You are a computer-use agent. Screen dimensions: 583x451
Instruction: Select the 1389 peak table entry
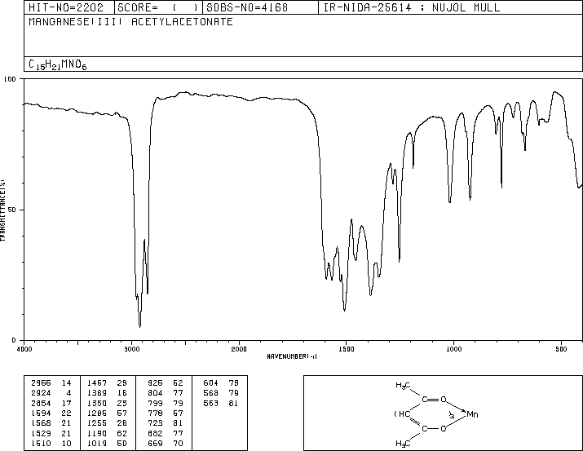(x=107, y=393)
